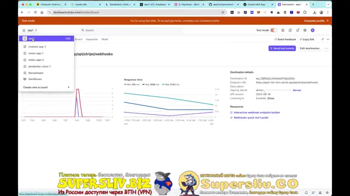The height and width of the screenshot is (196, 350).
Task: Switch to RehabMaker account
Action: (36, 73)
